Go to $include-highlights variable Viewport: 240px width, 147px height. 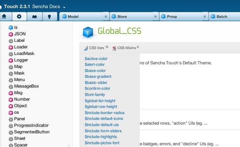tap(101, 137)
